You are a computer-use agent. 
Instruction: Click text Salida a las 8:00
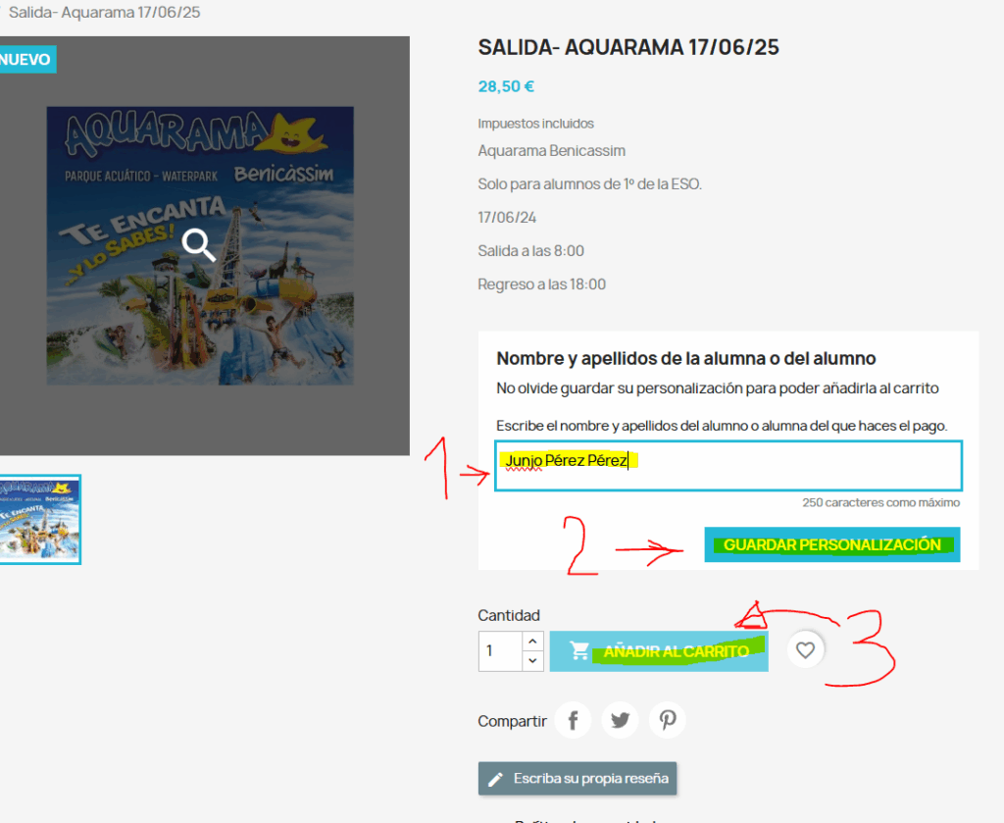coord(530,251)
